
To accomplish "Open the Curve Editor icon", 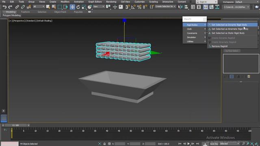I will point(211,7).
